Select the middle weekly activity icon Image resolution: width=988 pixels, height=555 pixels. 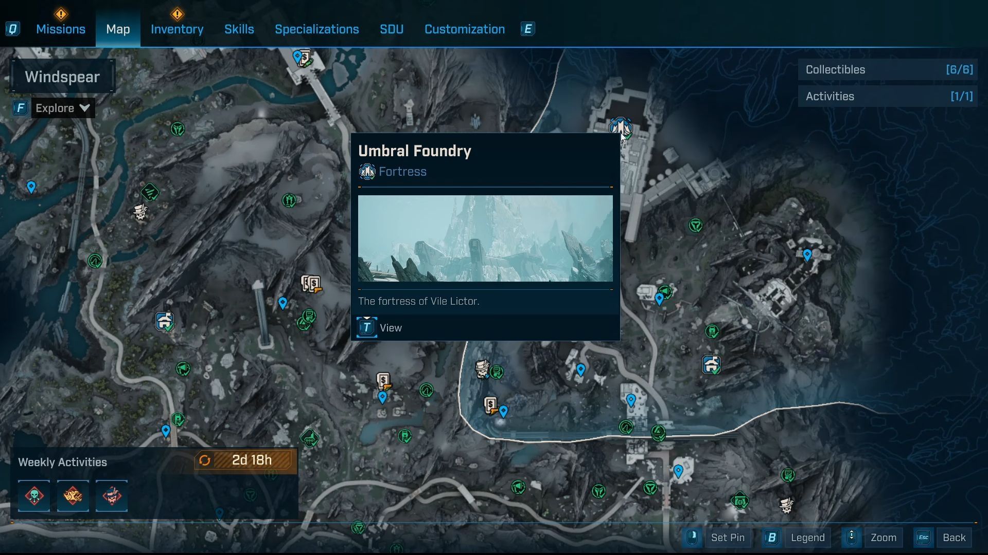pyautogui.click(x=73, y=496)
